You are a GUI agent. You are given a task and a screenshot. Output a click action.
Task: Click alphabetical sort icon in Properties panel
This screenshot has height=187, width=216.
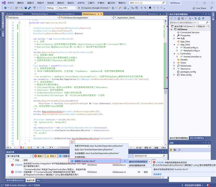[175, 150]
